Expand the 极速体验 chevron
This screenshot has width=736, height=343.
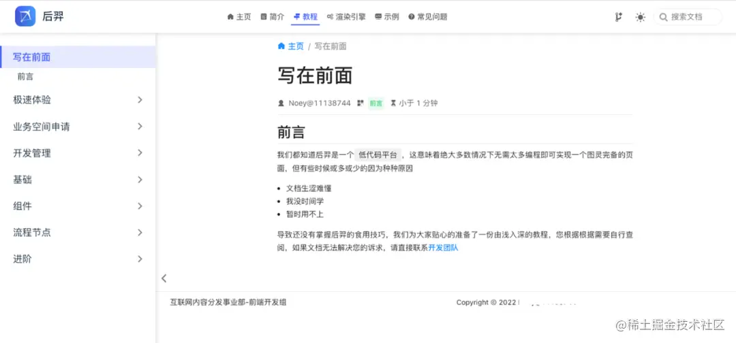tap(140, 100)
